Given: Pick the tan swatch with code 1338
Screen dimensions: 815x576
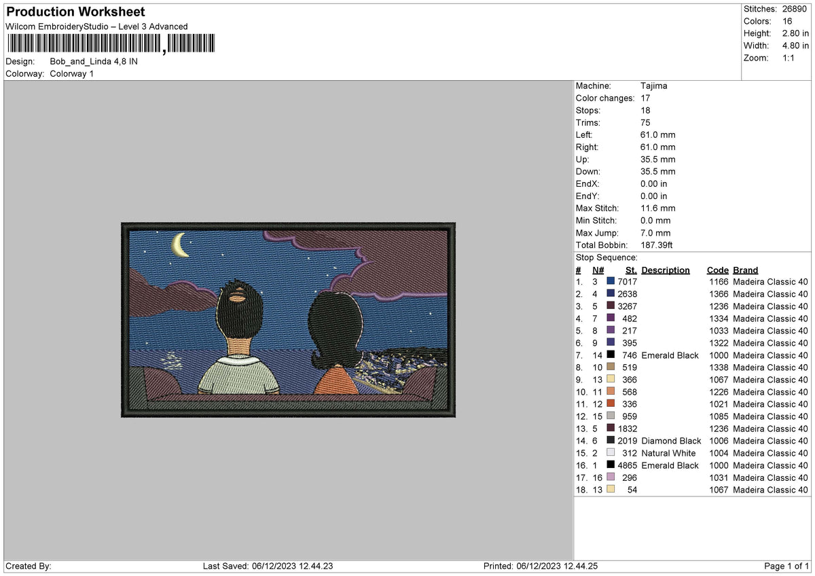Looking at the screenshot, I should coord(611,366).
